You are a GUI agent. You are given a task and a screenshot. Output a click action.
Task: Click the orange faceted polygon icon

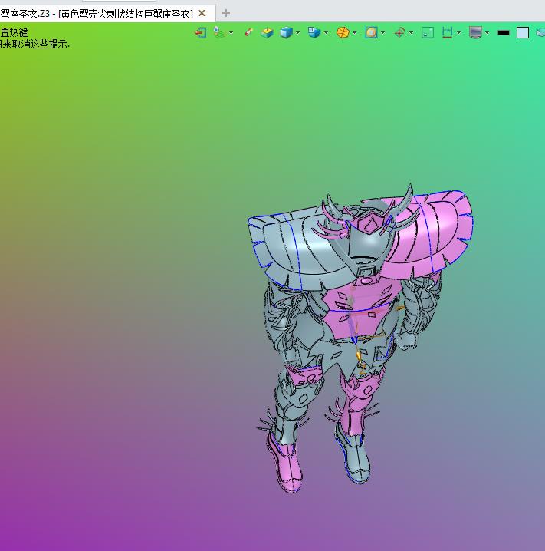[x=343, y=33]
